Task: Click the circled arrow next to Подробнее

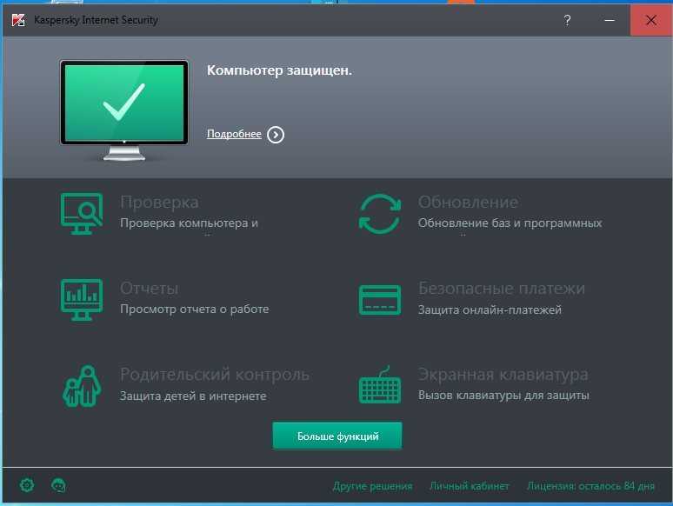Action: coord(276,135)
